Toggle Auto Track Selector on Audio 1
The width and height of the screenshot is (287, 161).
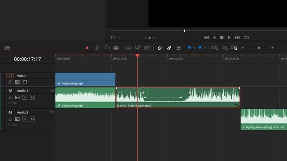point(17,97)
